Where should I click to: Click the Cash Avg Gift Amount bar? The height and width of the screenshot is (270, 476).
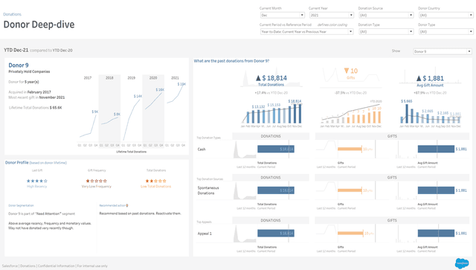436,149
